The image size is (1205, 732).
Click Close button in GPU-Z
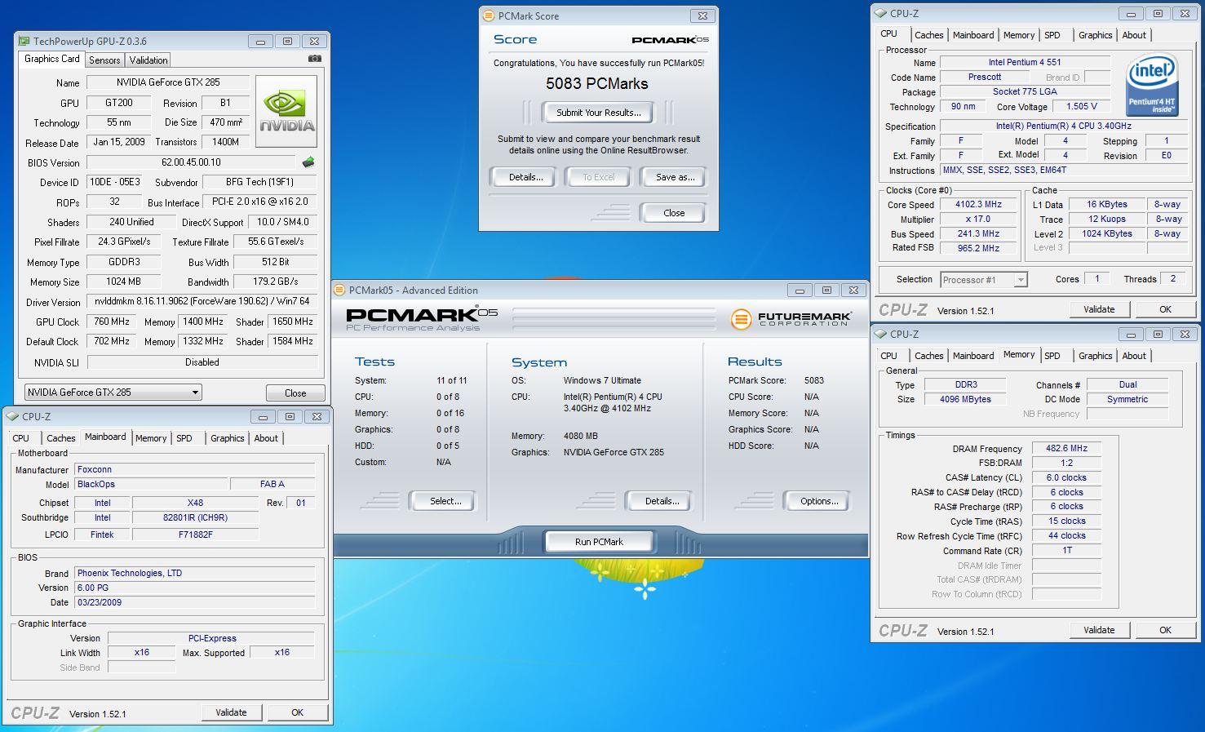pos(295,393)
